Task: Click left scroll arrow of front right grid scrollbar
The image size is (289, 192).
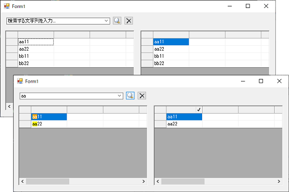Action: pos(158,181)
